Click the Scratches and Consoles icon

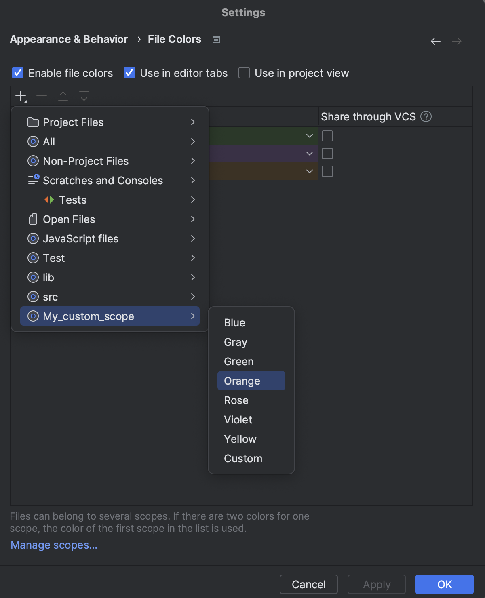[33, 180]
